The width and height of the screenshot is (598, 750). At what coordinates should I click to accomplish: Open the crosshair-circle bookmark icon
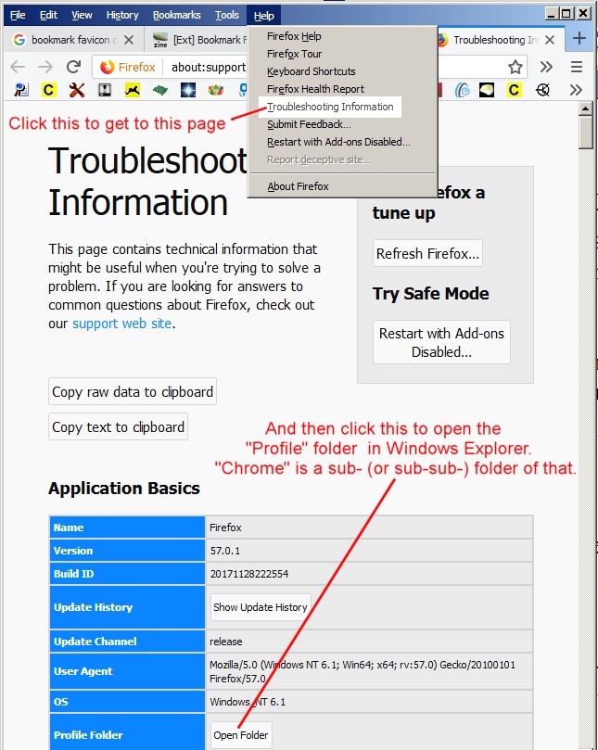(x=542, y=90)
